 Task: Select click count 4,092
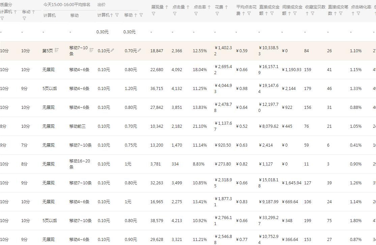pos(177,70)
